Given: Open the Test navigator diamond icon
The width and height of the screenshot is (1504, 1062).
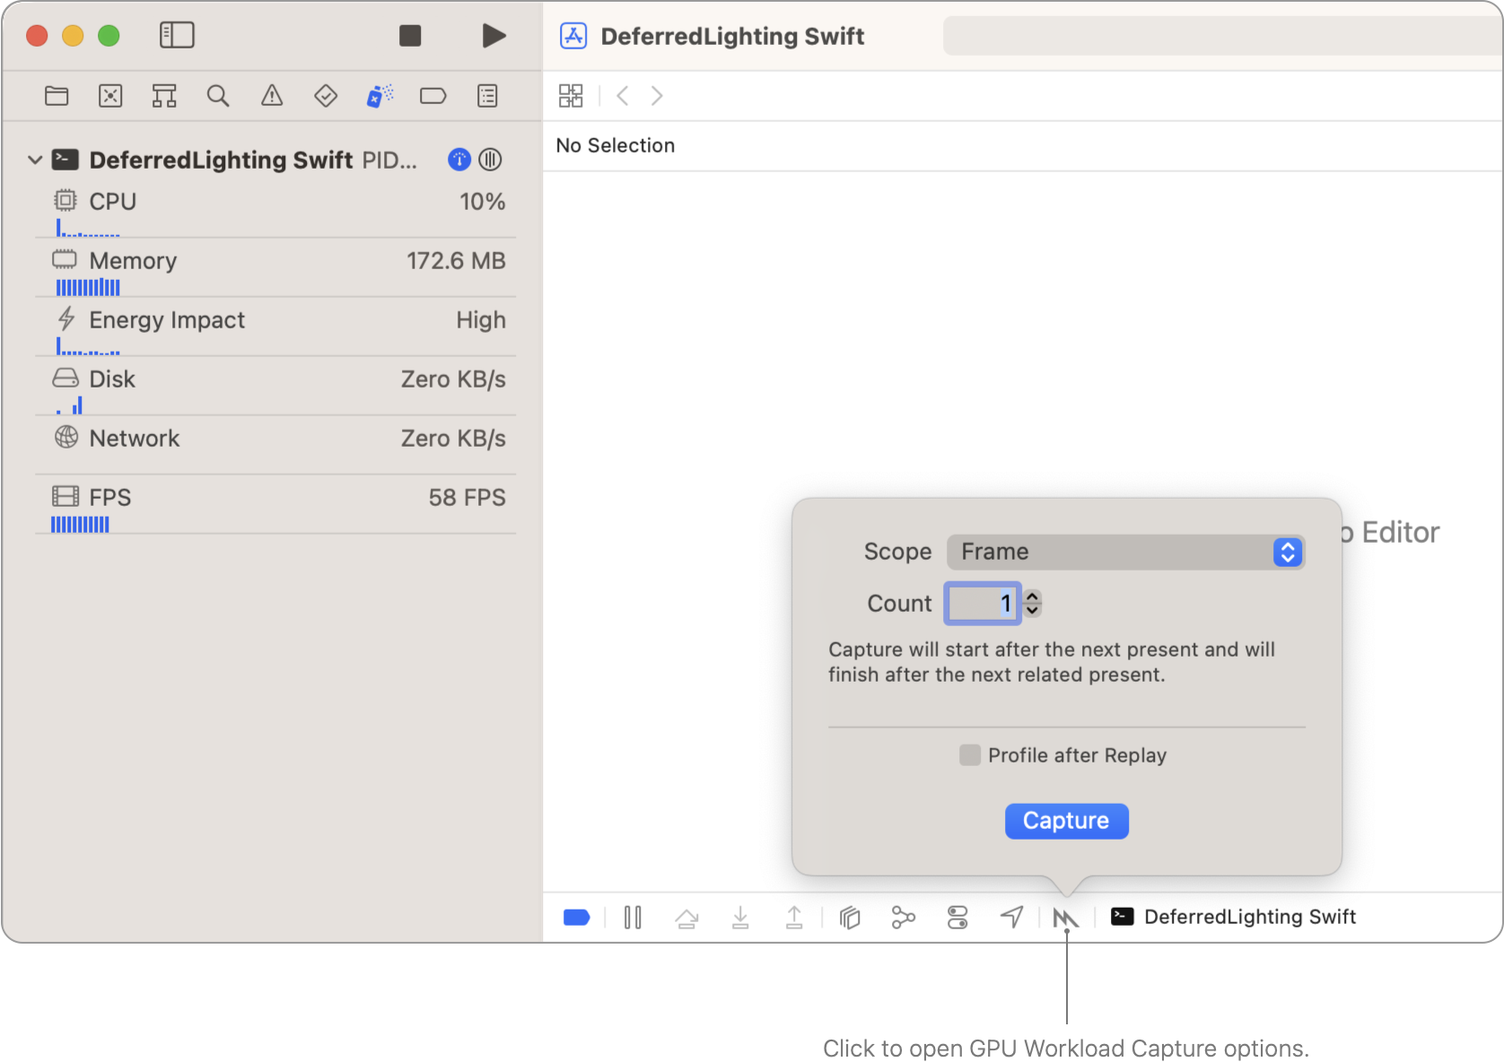Looking at the screenshot, I should click(325, 96).
